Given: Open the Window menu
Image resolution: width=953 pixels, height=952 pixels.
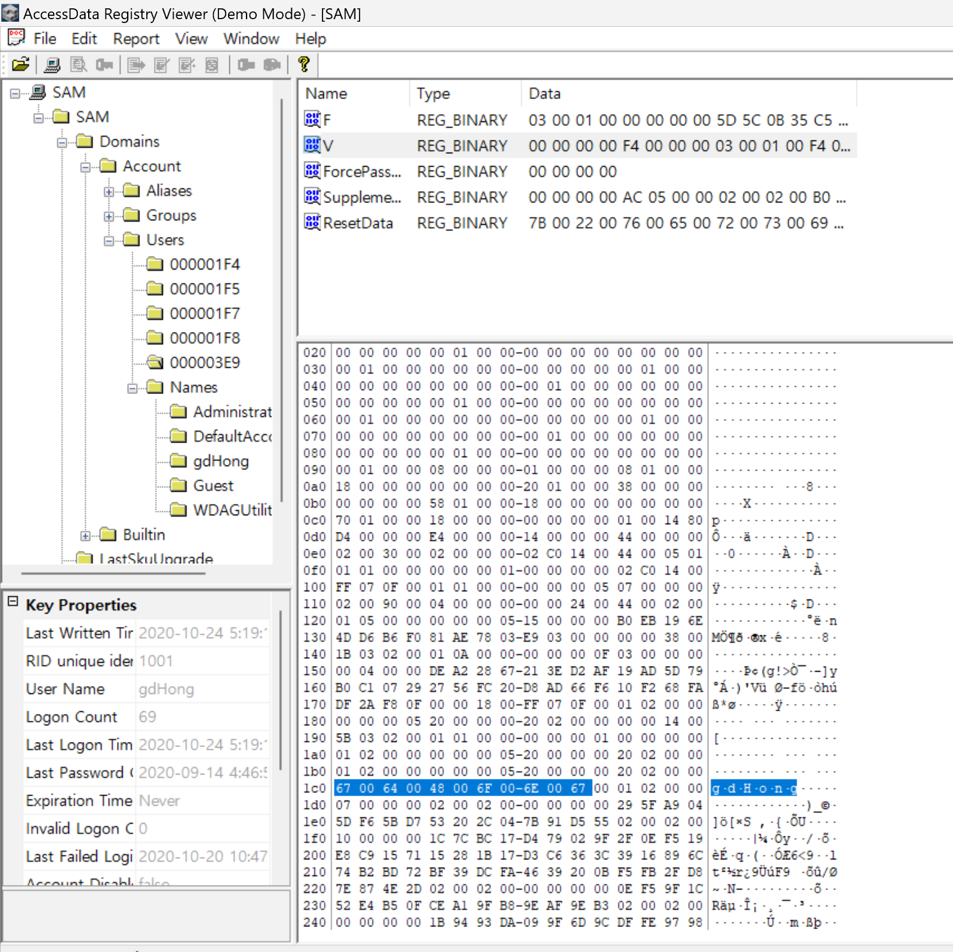Looking at the screenshot, I should pos(251,38).
